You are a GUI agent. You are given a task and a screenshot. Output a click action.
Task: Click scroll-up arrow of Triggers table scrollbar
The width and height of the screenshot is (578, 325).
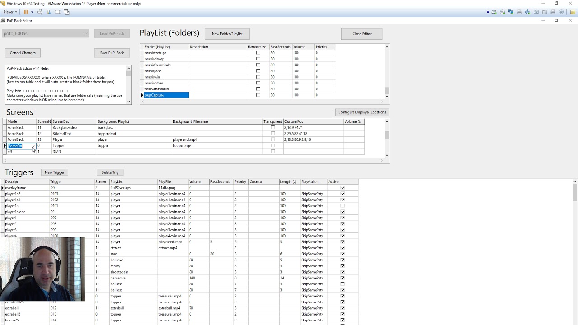pos(574,181)
